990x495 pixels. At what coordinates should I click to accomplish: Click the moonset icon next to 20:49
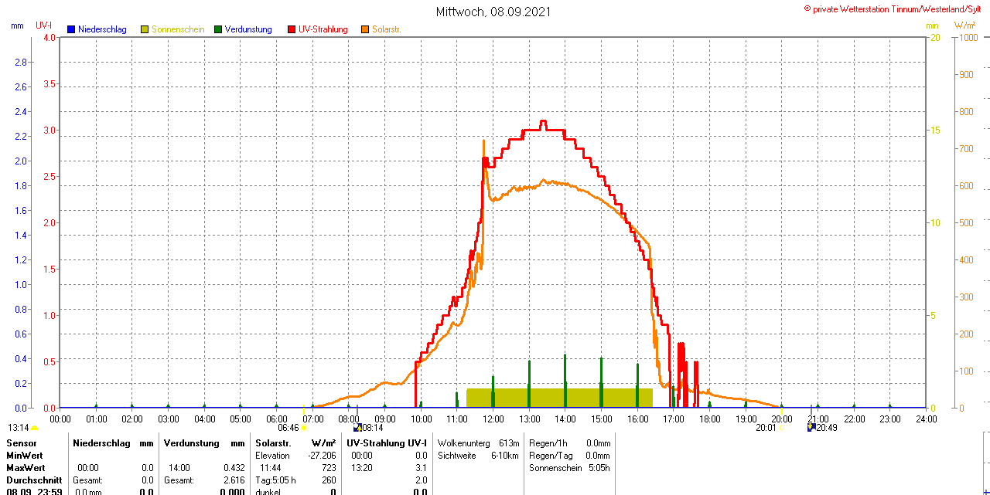point(811,427)
